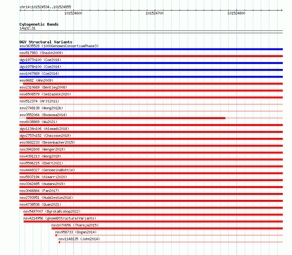Select nsv6038869 (Wu2021) variant label
This screenshot has width=292, height=255.
pyautogui.click(x=38, y=122)
